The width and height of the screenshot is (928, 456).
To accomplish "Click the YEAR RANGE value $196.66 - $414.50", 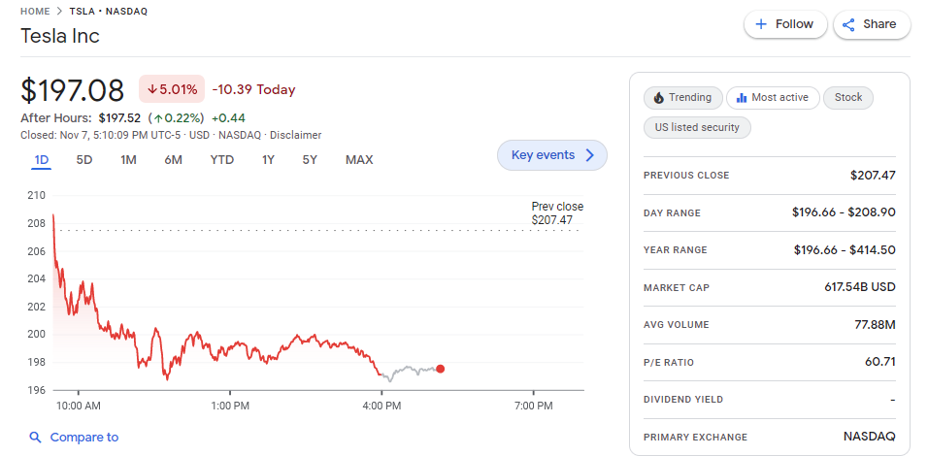I will [x=845, y=249].
